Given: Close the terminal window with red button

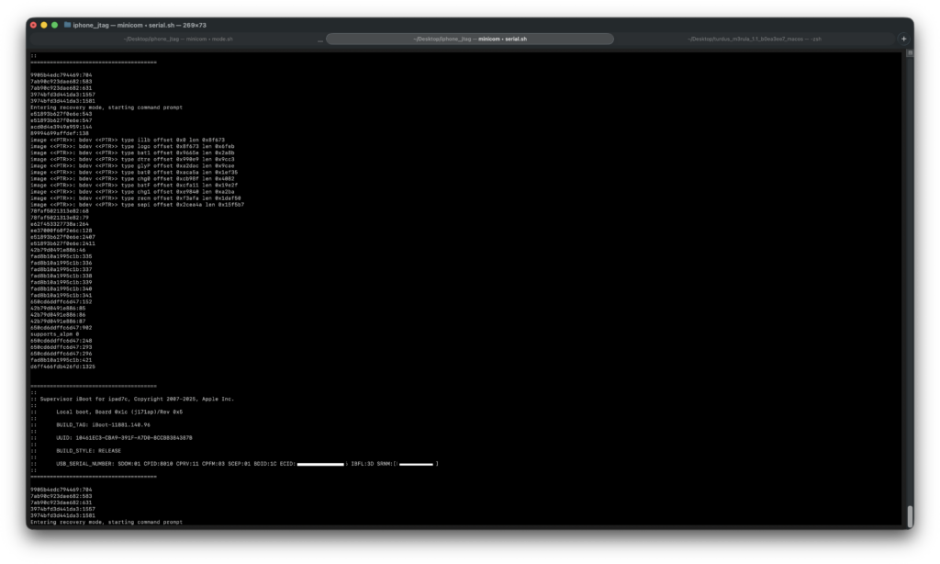Looking at the screenshot, I should 34,25.
